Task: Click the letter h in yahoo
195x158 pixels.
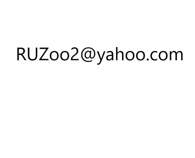Action: (120, 54)
